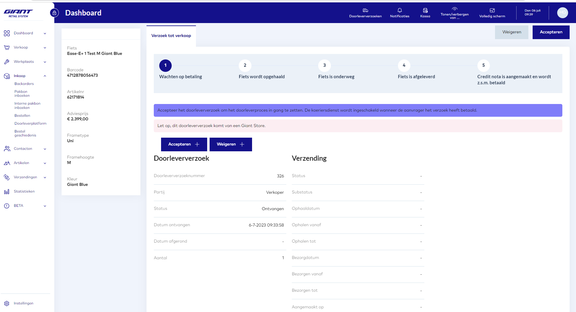The image size is (576, 312).
Task: Click the Weigeren plus button below alerts
Action: (231, 144)
